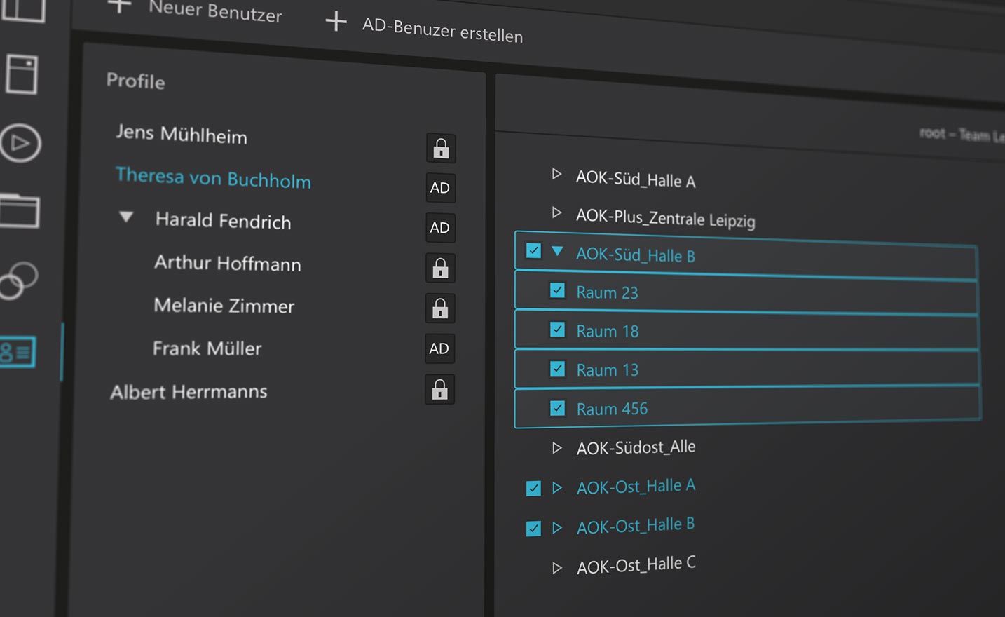
Task: Click lock icon for Arthur Hoffmann
Action: [x=440, y=268]
